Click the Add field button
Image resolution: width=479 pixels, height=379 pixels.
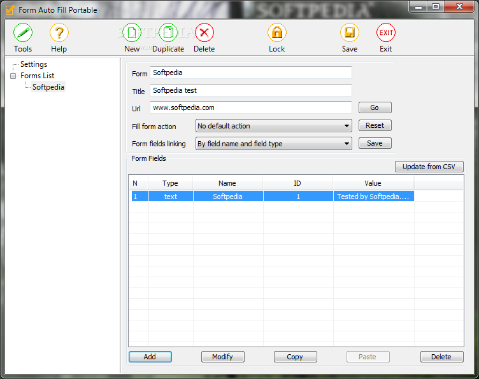point(150,357)
